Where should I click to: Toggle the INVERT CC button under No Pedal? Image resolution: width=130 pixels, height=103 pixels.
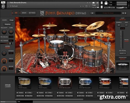pos(123,53)
